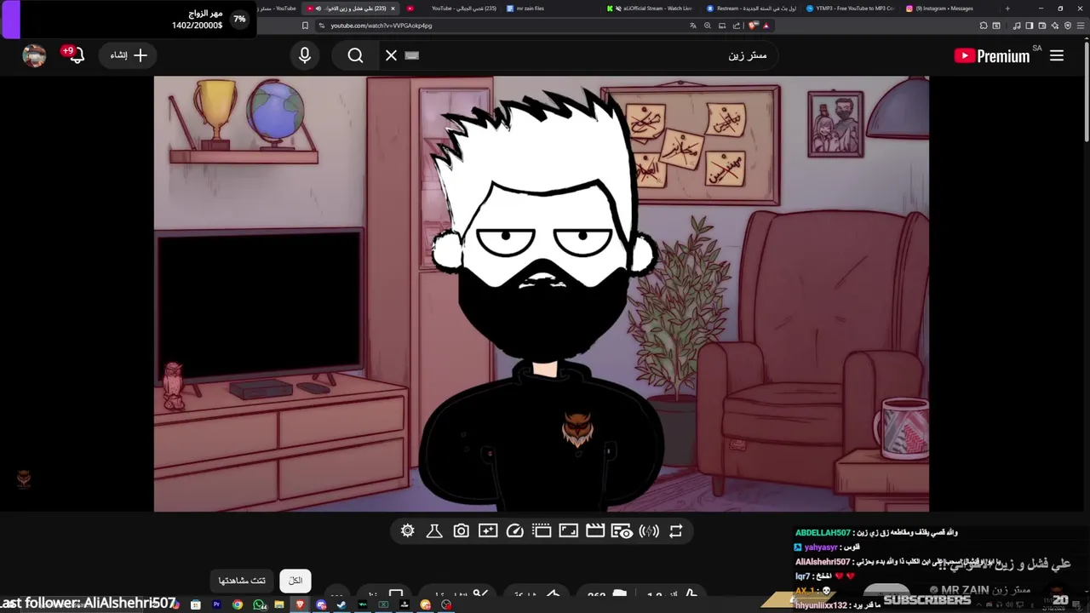Screen dimensions: 1090x613
Task: Search by voice with the microphone icon
Action: click(x=305, y=55)
